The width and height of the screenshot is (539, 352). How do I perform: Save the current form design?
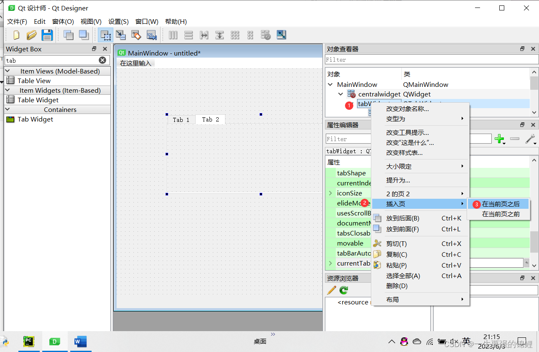pos(47,35)
